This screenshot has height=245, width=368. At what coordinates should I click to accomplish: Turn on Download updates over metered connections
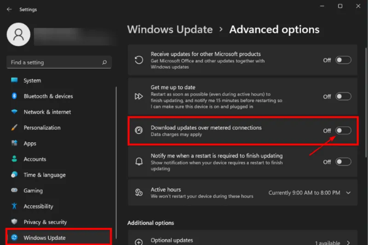pos(343,131)
